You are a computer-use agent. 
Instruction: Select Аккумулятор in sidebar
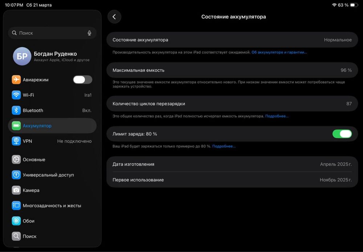(52, 126)
